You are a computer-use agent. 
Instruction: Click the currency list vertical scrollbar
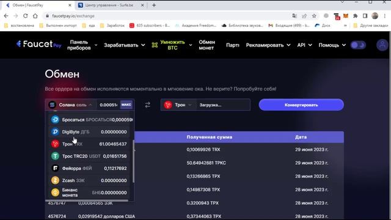(x=133, y=161)
